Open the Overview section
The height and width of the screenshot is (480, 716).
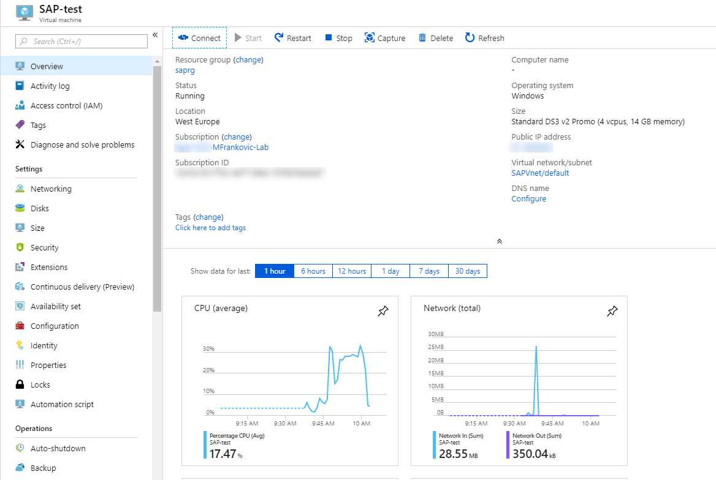point(76,66)
